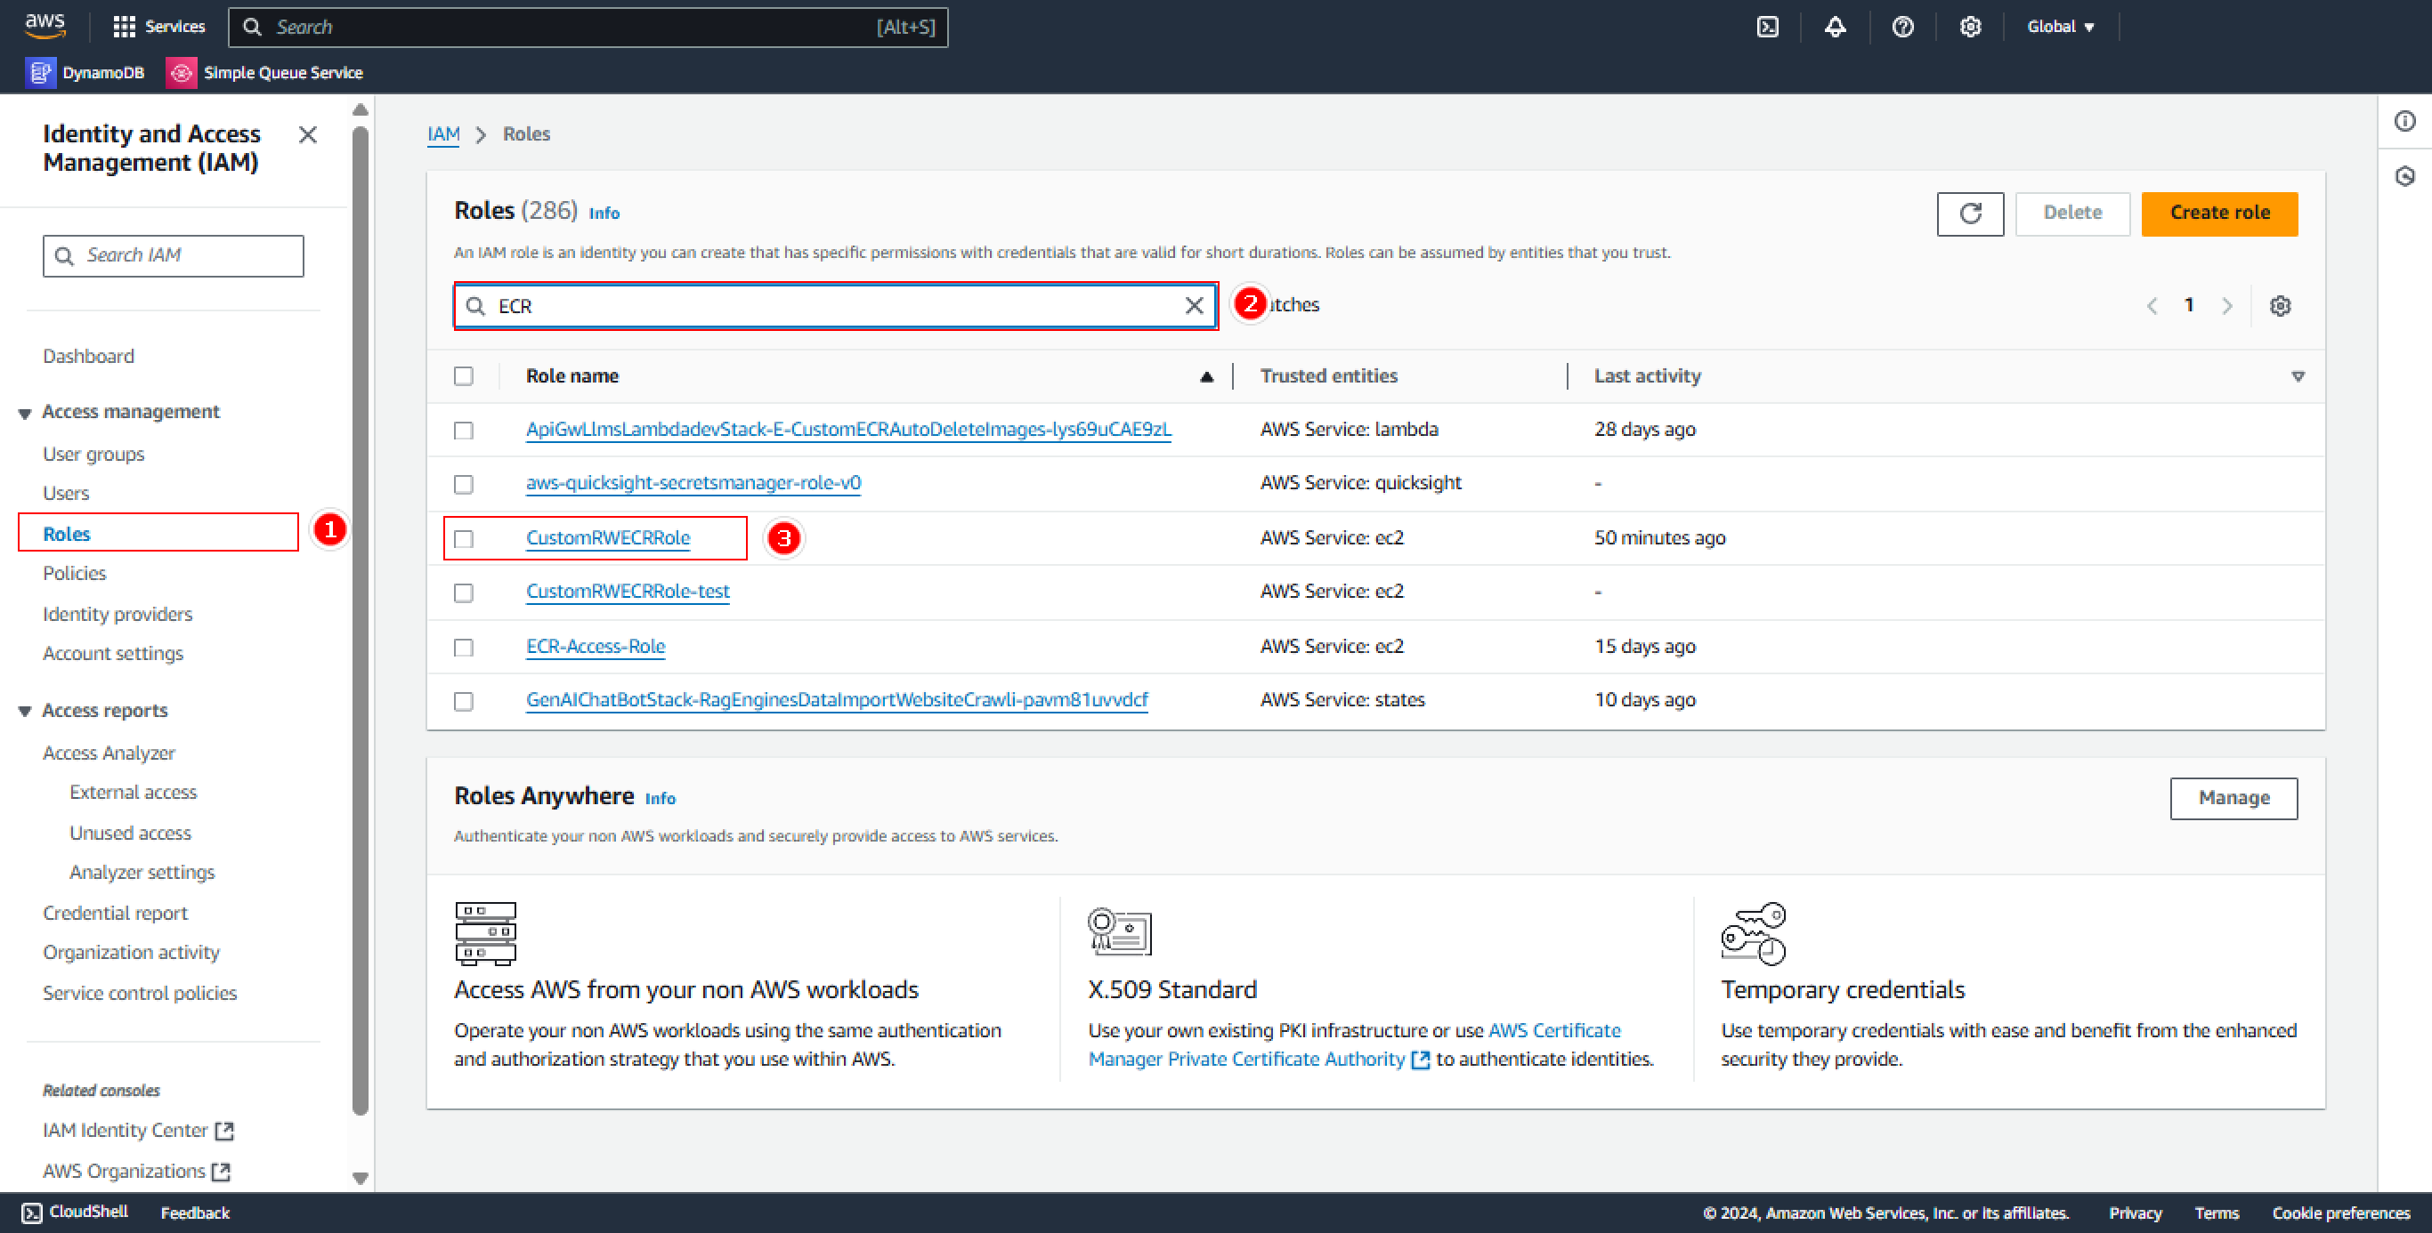Open the Last activity column sort arrow
Screen dimensions: 2432x1233
2297,376
